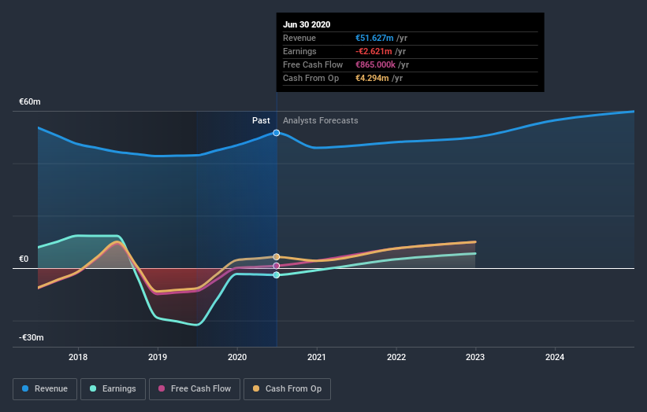The width and height of the screenshot is (647, 412).
Task: Click the orange Cash From Op data point
Action: coord(277,257)
